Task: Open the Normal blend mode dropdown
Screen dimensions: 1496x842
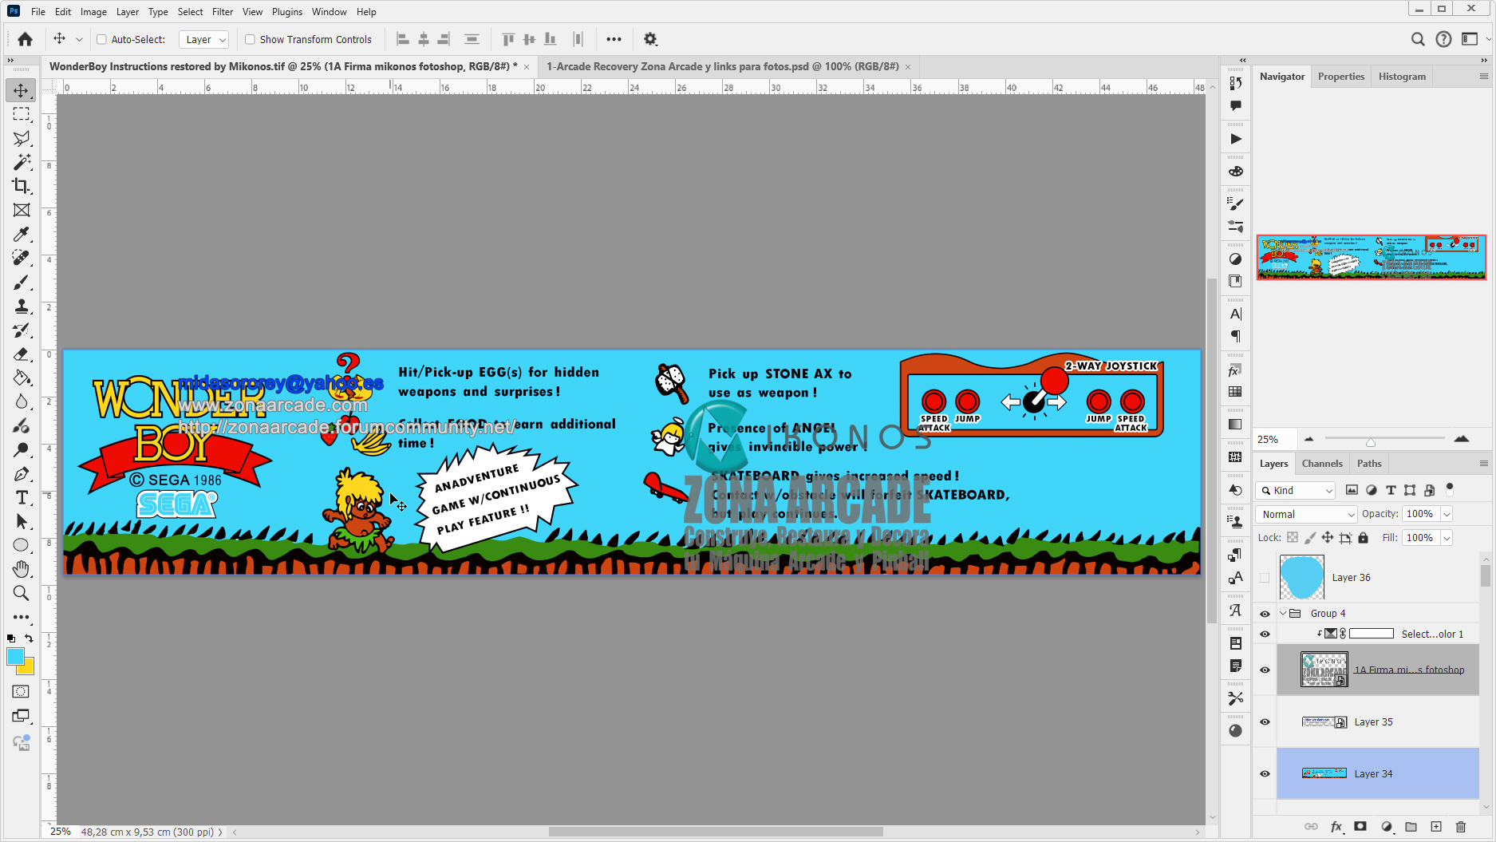Action: (x=1306, y=514)
